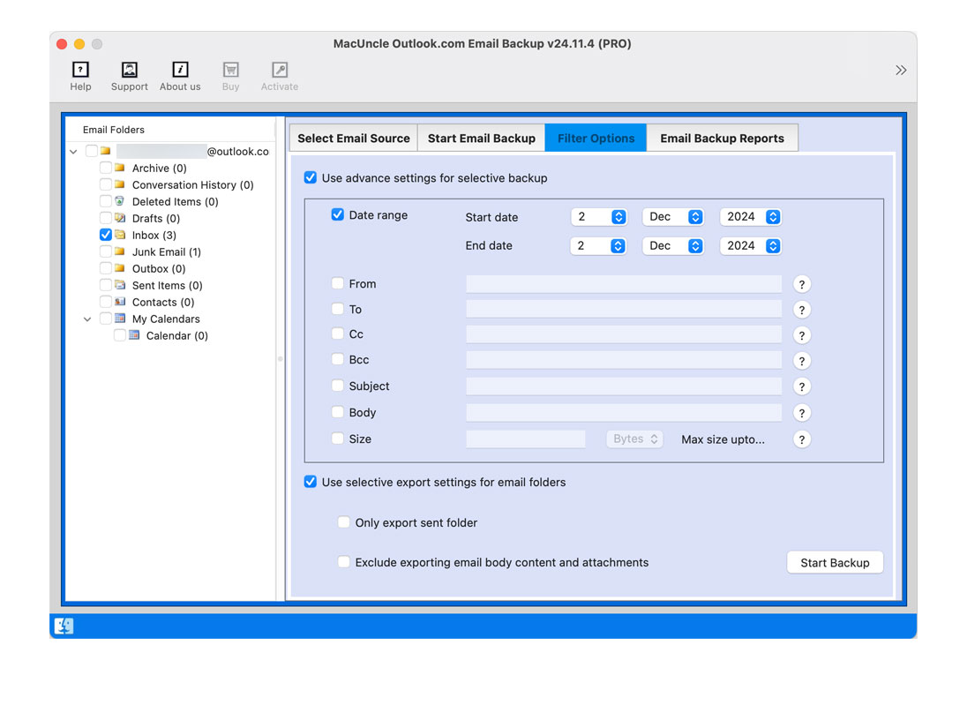Screen dimensions: 967x705
Task: Collapse the My Calendars tree node
Action: (x=86, y=319)
